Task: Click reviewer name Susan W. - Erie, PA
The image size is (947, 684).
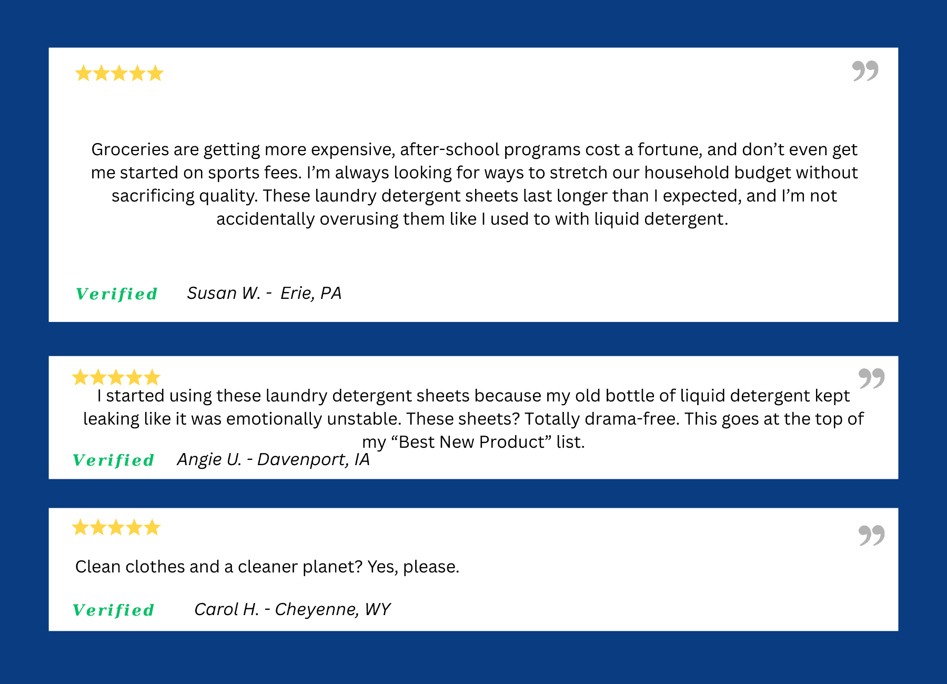Action: pos(264,293)
